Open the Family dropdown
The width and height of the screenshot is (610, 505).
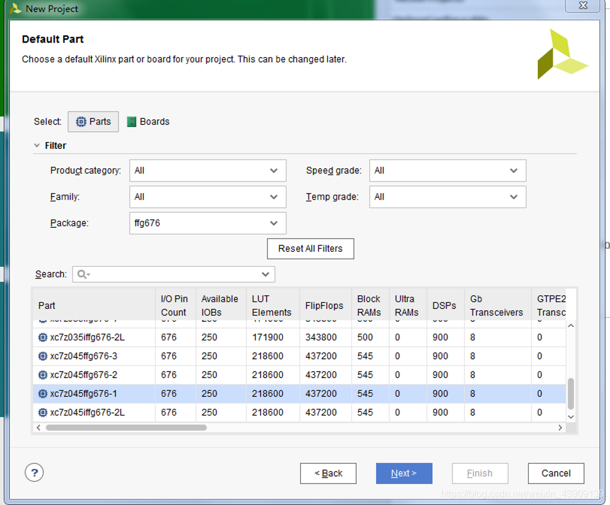tap(208, 197)
